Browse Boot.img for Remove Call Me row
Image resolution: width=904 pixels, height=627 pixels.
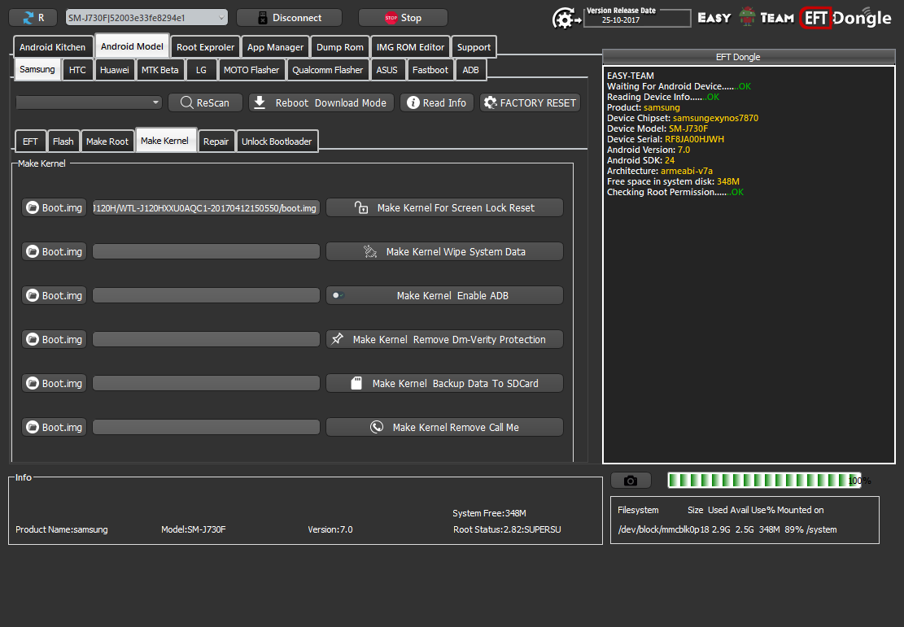pyautogui.click(x=55, y=427)
